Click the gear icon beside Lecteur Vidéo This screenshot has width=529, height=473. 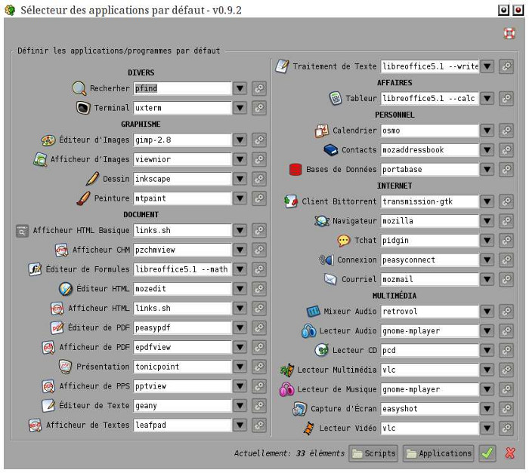coord(506,428)
